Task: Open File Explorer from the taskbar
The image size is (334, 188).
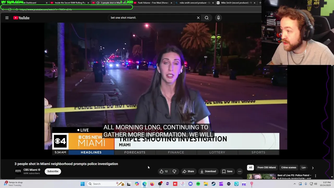Action: (206, 184)
